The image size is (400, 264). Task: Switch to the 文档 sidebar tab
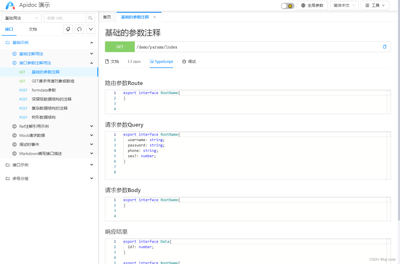tap(33, 29)
